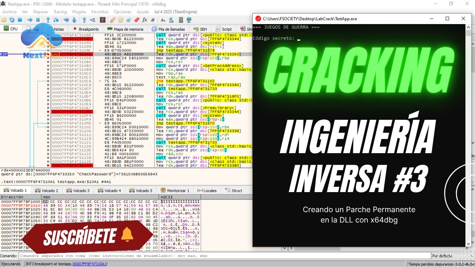
Task: Select the Volcado 3 dump tab
Action: click(78, 191)
